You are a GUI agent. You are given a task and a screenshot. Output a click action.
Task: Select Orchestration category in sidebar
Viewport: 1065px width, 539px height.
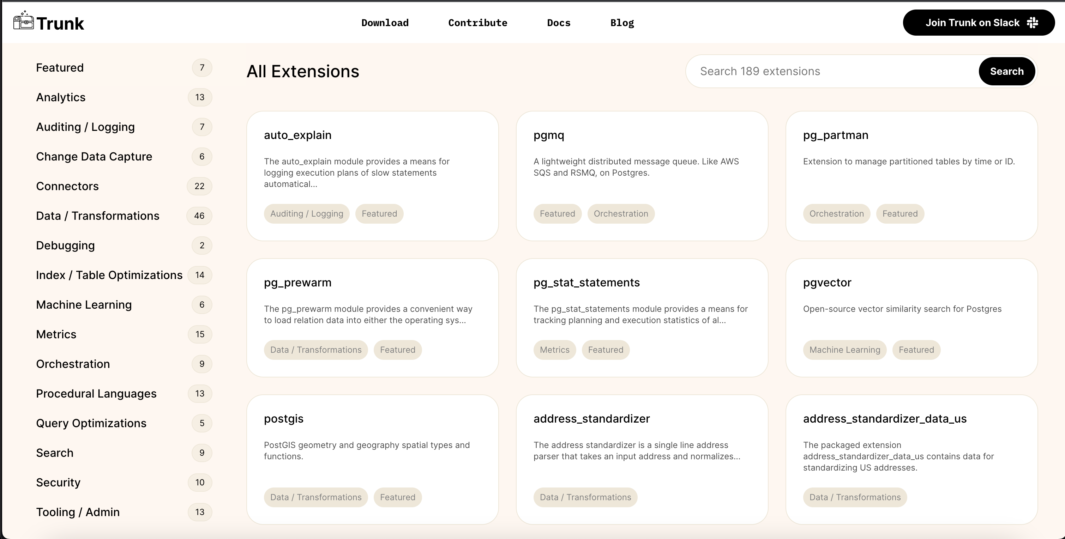pyautogui.click(x=124, y=364)
